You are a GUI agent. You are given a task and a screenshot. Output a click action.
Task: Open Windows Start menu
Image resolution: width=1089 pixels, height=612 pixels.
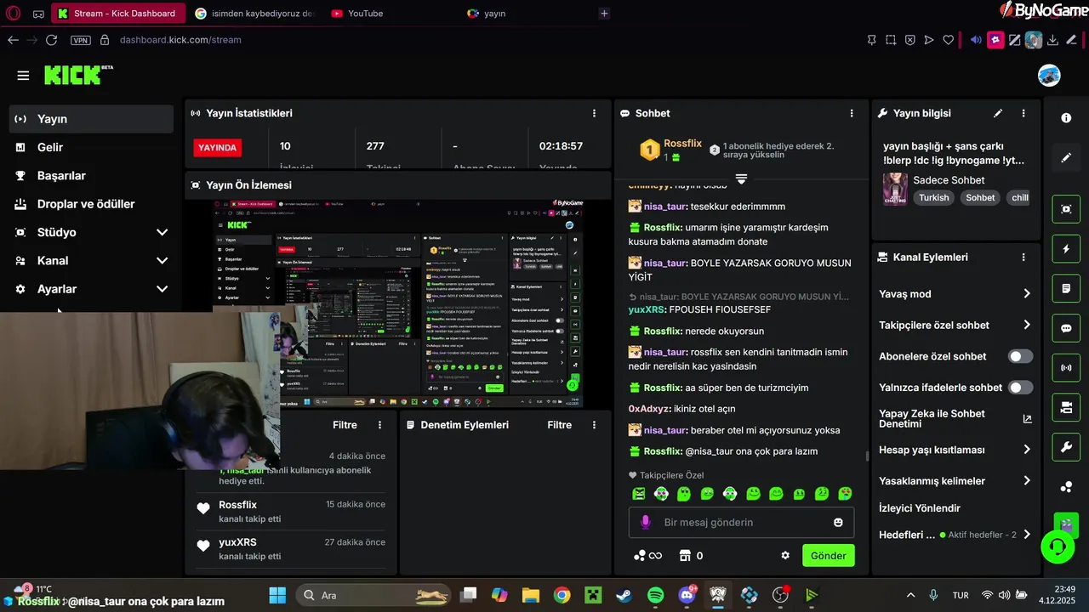point(277,595)
